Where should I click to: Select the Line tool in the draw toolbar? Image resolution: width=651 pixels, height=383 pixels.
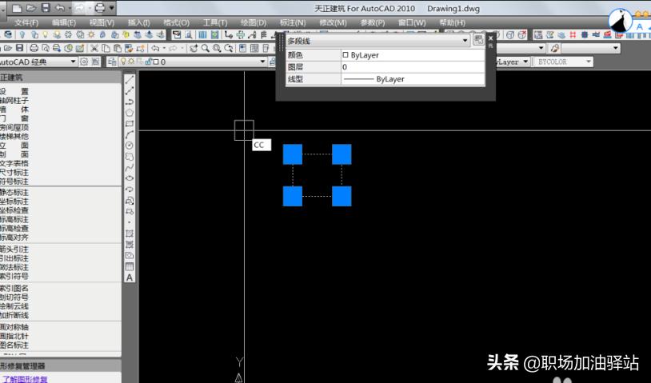(130, 80)
